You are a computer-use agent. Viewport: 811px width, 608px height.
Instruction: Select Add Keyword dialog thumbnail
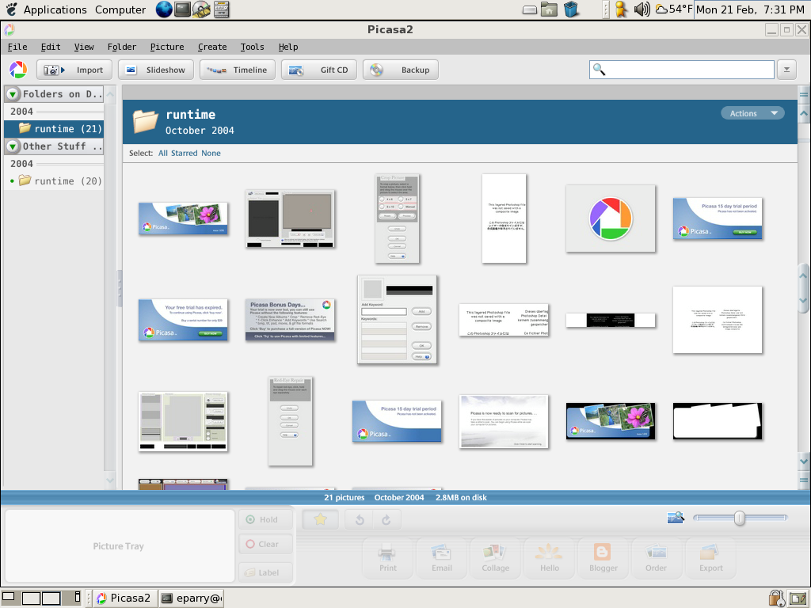tap(398, 320)
